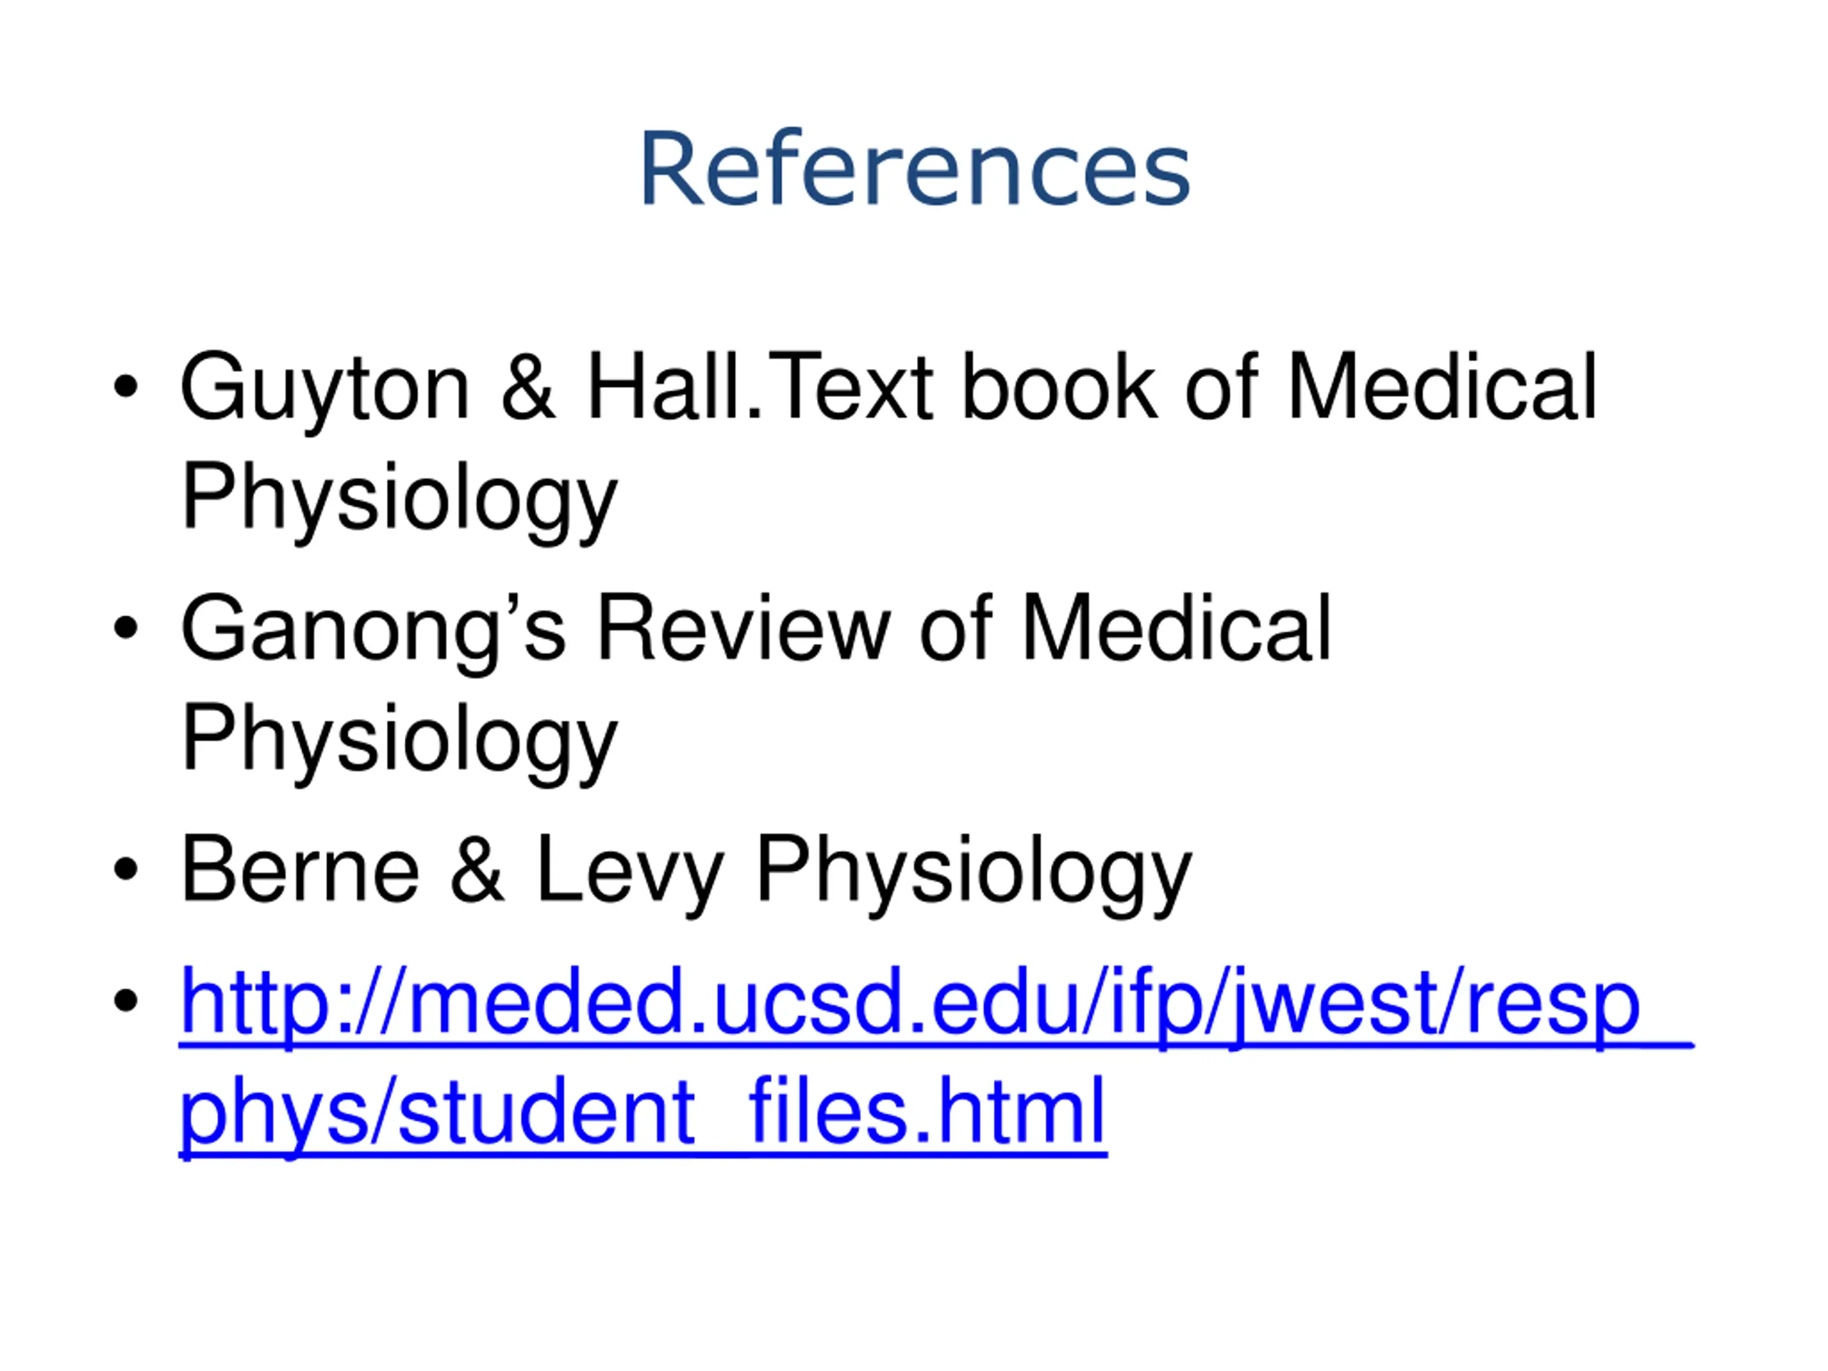Click the word "Ganong's"
Image resolution: width=1828 pixels, height=1371 pixels.
point(373,628)
